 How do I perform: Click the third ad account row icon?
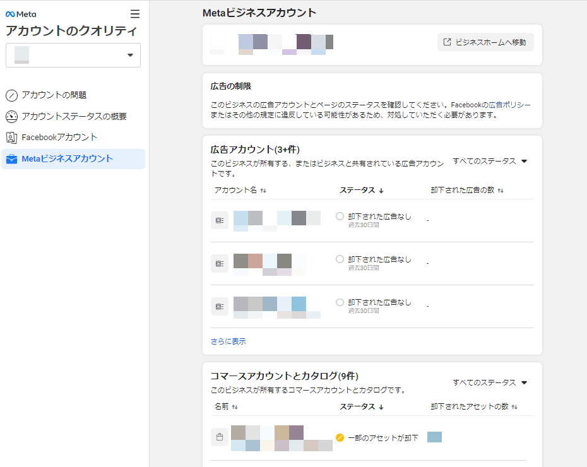[x=219, y=307]
